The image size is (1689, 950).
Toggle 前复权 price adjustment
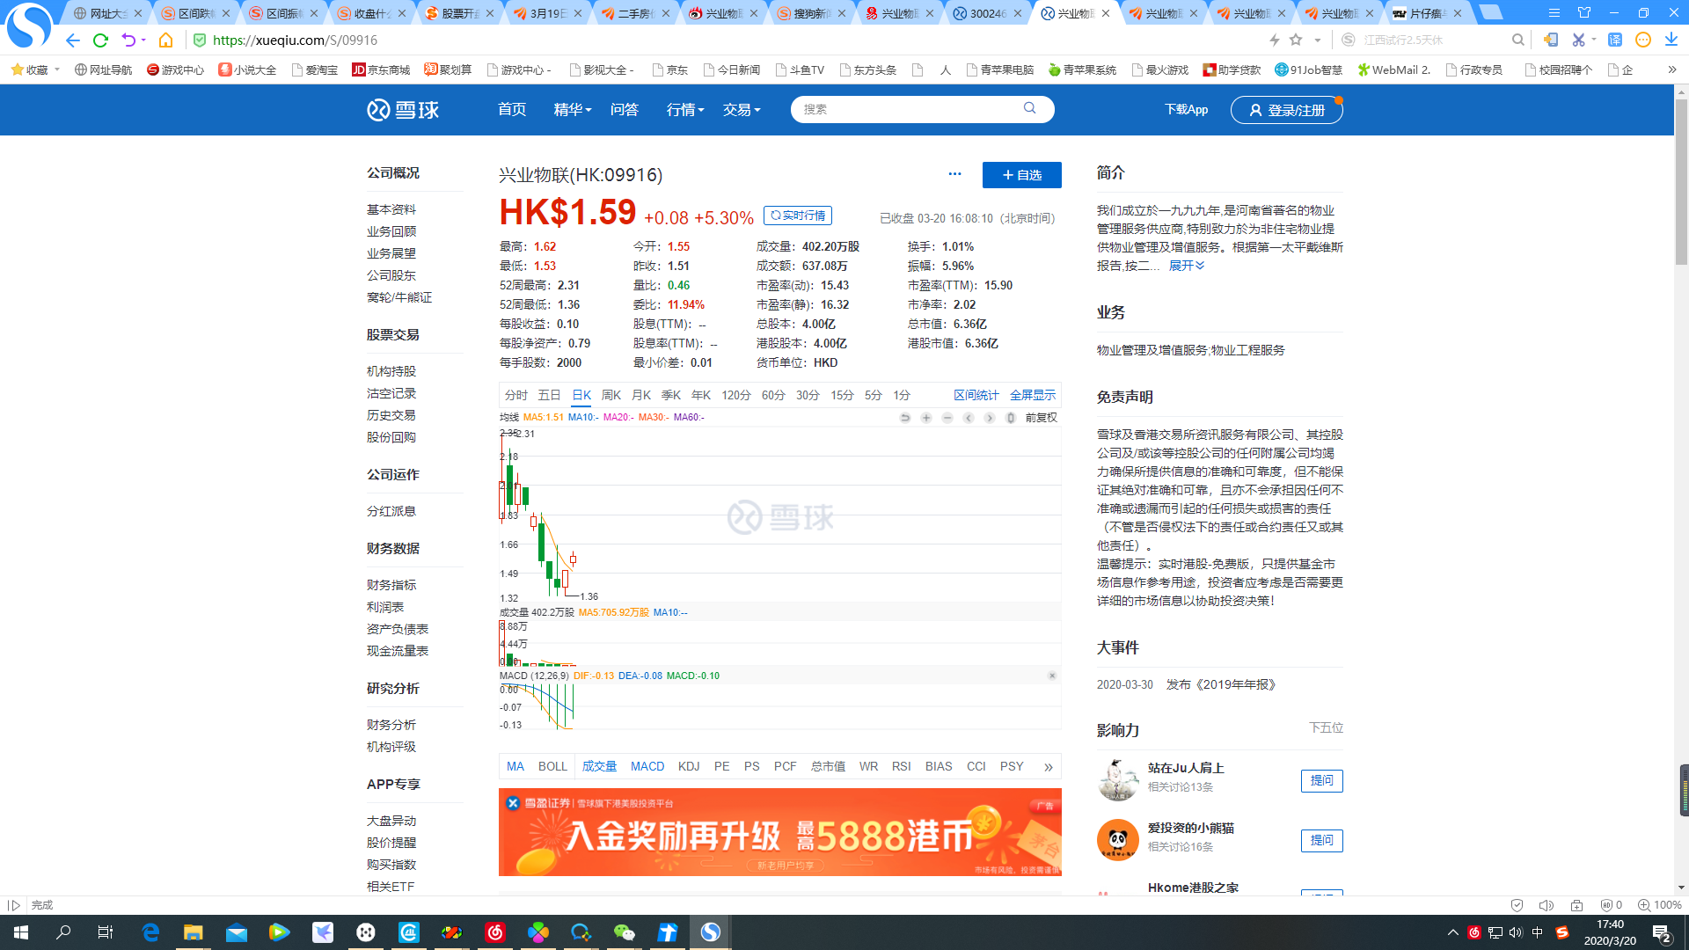click(1042, 418)
